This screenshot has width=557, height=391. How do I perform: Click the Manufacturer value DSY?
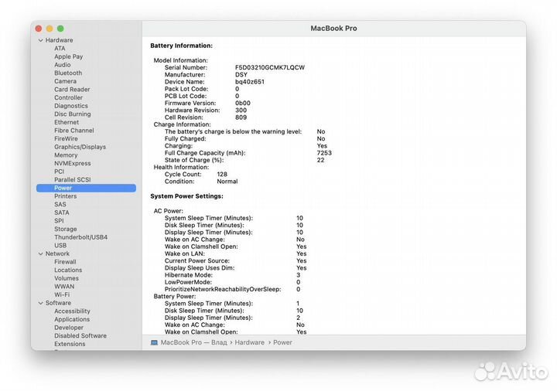click(x=241, y=74)
